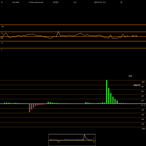Click the '-60' label on MR axis

142,119
